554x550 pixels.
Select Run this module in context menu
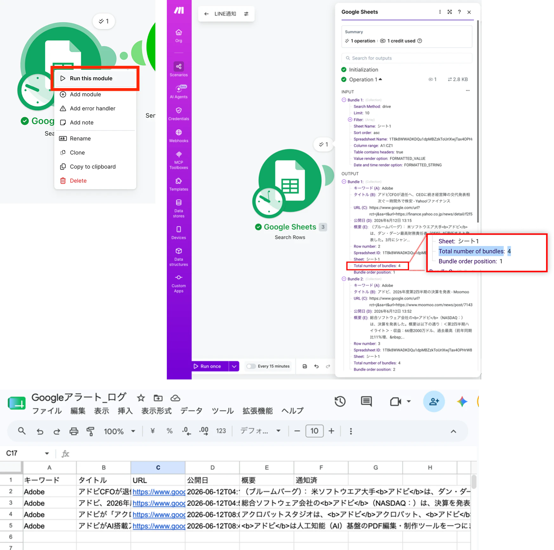95,78
